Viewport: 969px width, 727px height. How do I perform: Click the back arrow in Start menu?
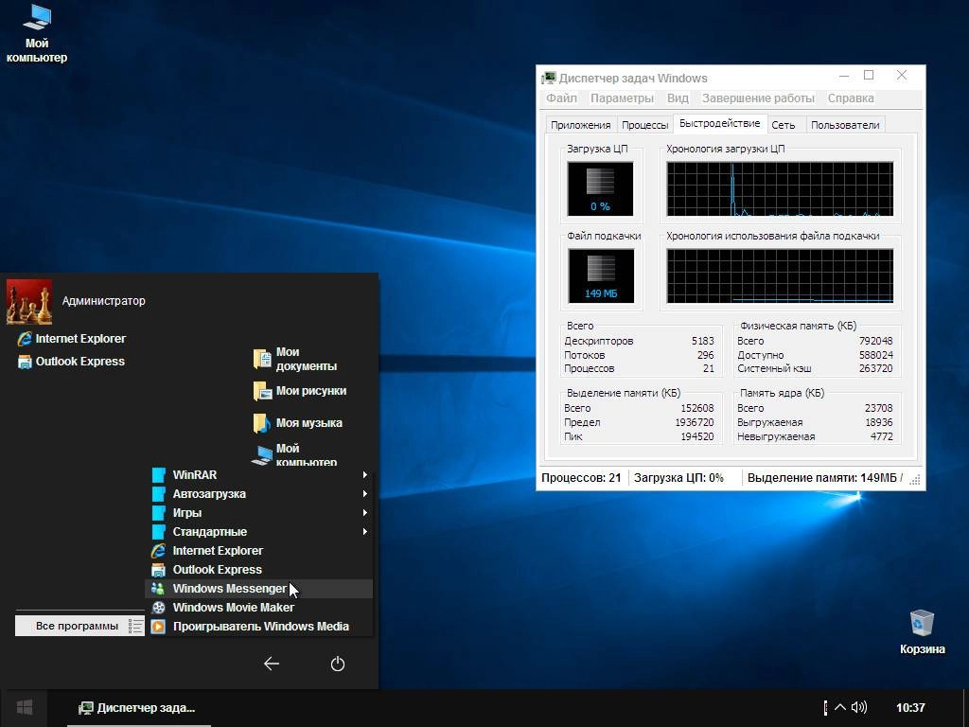[272, 664]
